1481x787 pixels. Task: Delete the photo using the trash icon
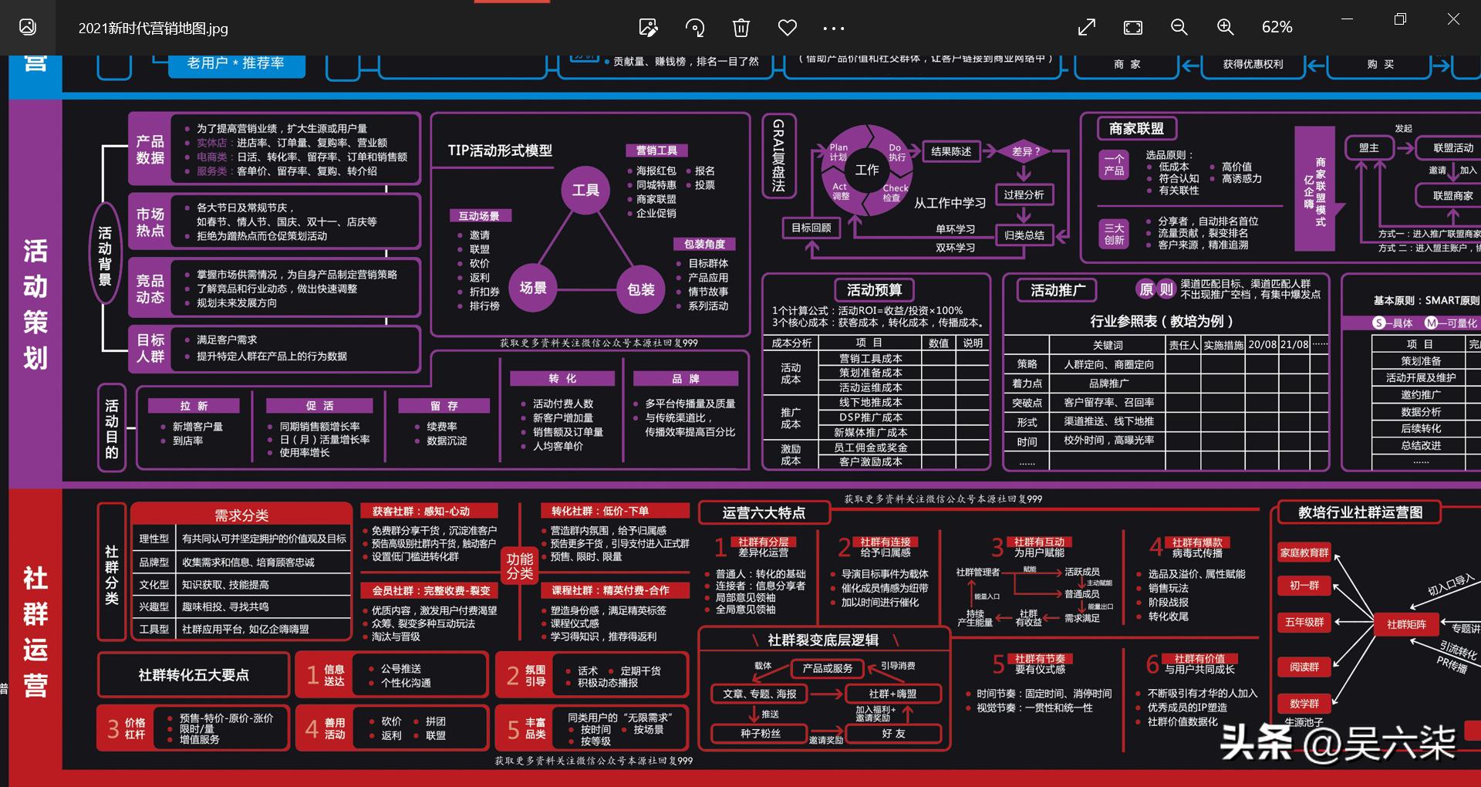(x=740, y=28)
